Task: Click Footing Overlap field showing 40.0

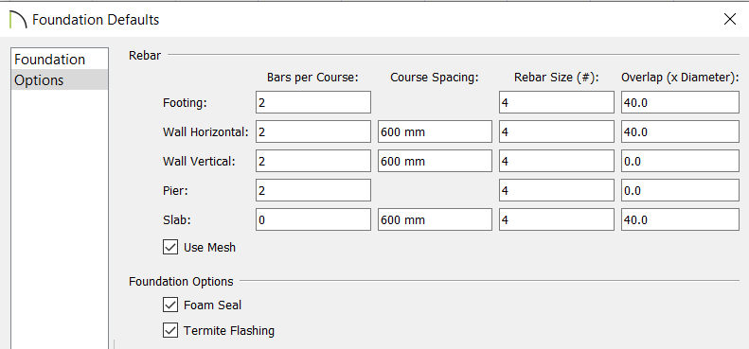Action: 680,102
